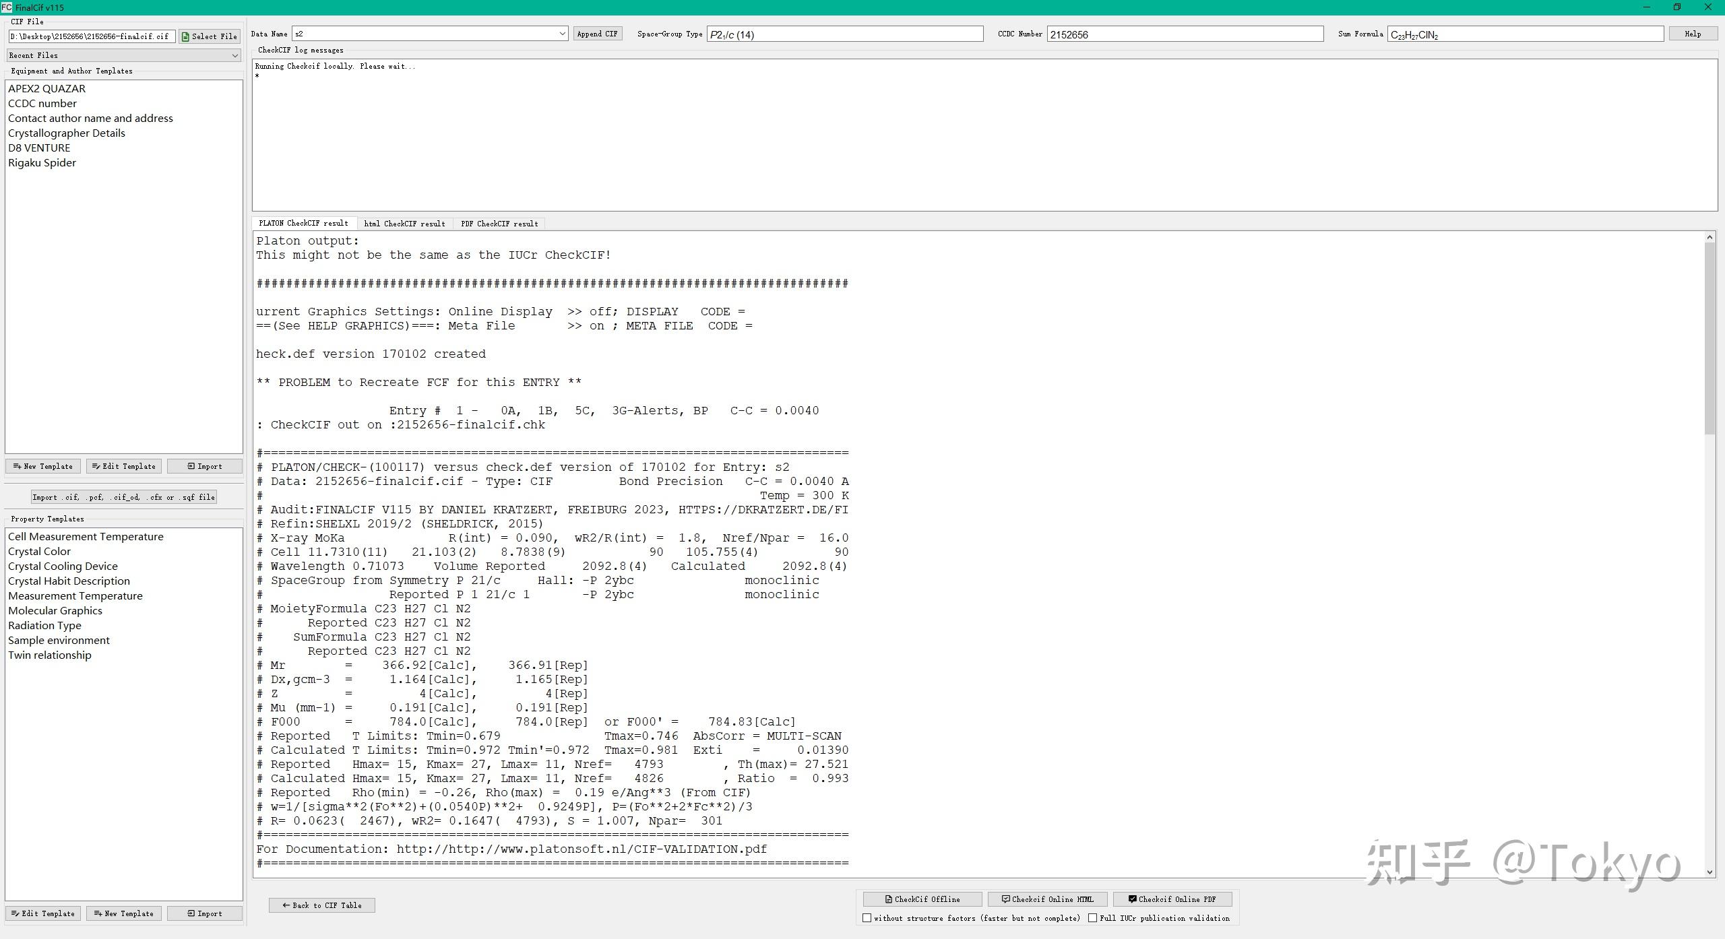Launch Checkcif Online PDF
This screenshot has height=939, width=1725.
[x=1172, y=899]
